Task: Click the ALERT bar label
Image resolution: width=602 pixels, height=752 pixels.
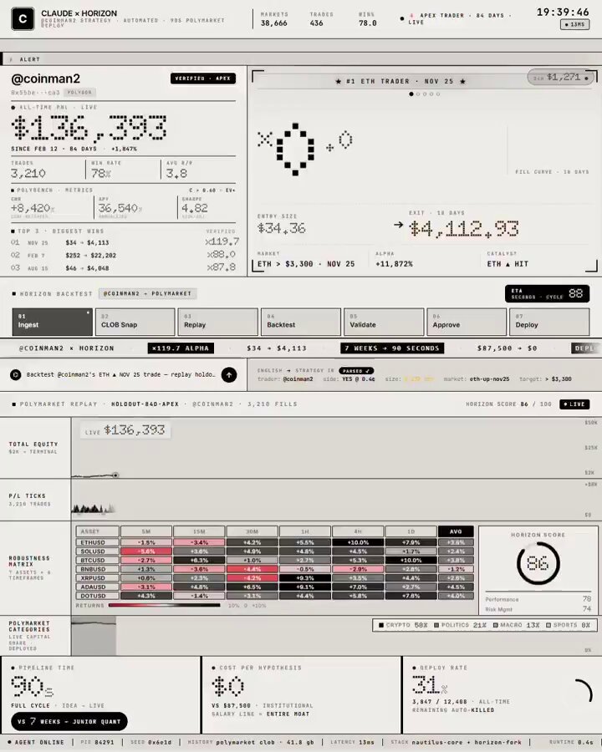Action: pyautogui.click(x=30, y=59)
